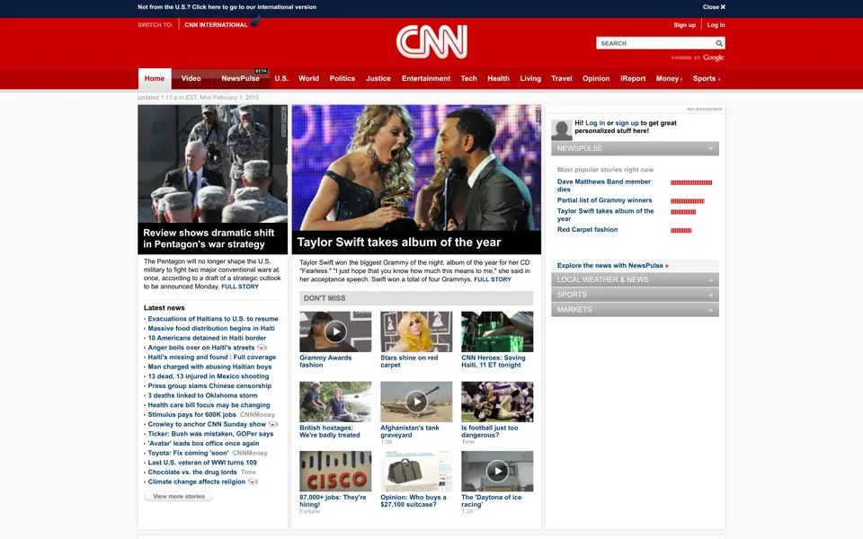
Task: Open Chocolate vs. the drug lords story
Action: 192,473
